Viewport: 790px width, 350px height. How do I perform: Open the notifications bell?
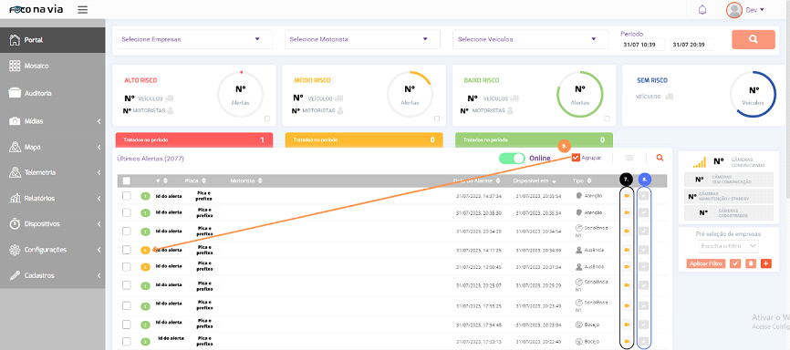[702, 9]
